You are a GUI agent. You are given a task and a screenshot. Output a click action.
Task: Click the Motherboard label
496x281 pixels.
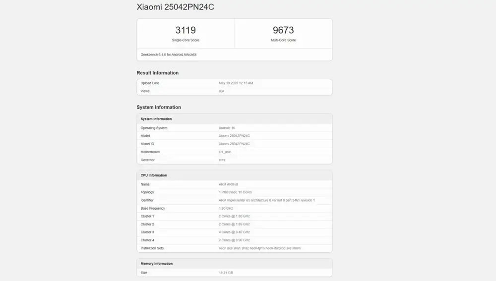(x=150, y=152)
